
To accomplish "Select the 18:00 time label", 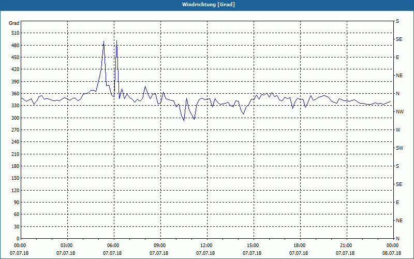I will click(x=300, y=246).
